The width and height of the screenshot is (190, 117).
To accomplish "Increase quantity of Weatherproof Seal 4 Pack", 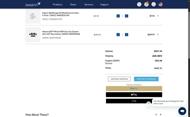I will (126, 16).
